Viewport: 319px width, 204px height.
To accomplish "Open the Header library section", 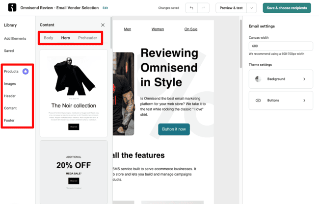I will click(x=10, y=96).
